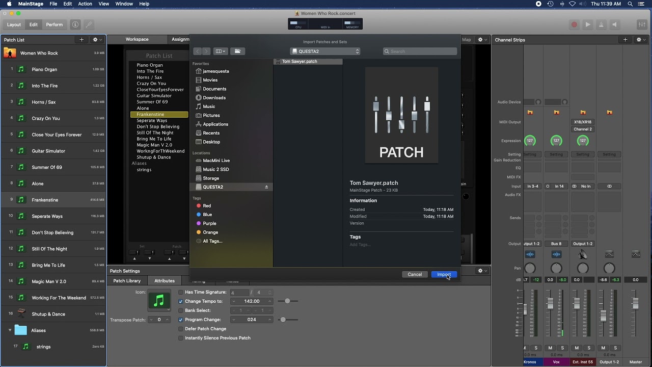The image size is (652, 367).
Task: Click the tuner wrench icon in toolbar
Action: pyautogui.click(x=89, y=24)
